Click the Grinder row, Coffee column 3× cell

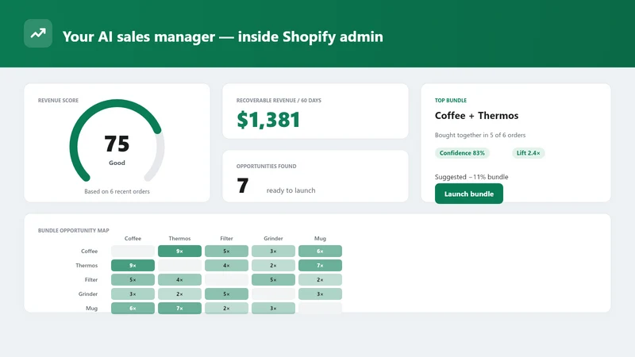(133, 294)
